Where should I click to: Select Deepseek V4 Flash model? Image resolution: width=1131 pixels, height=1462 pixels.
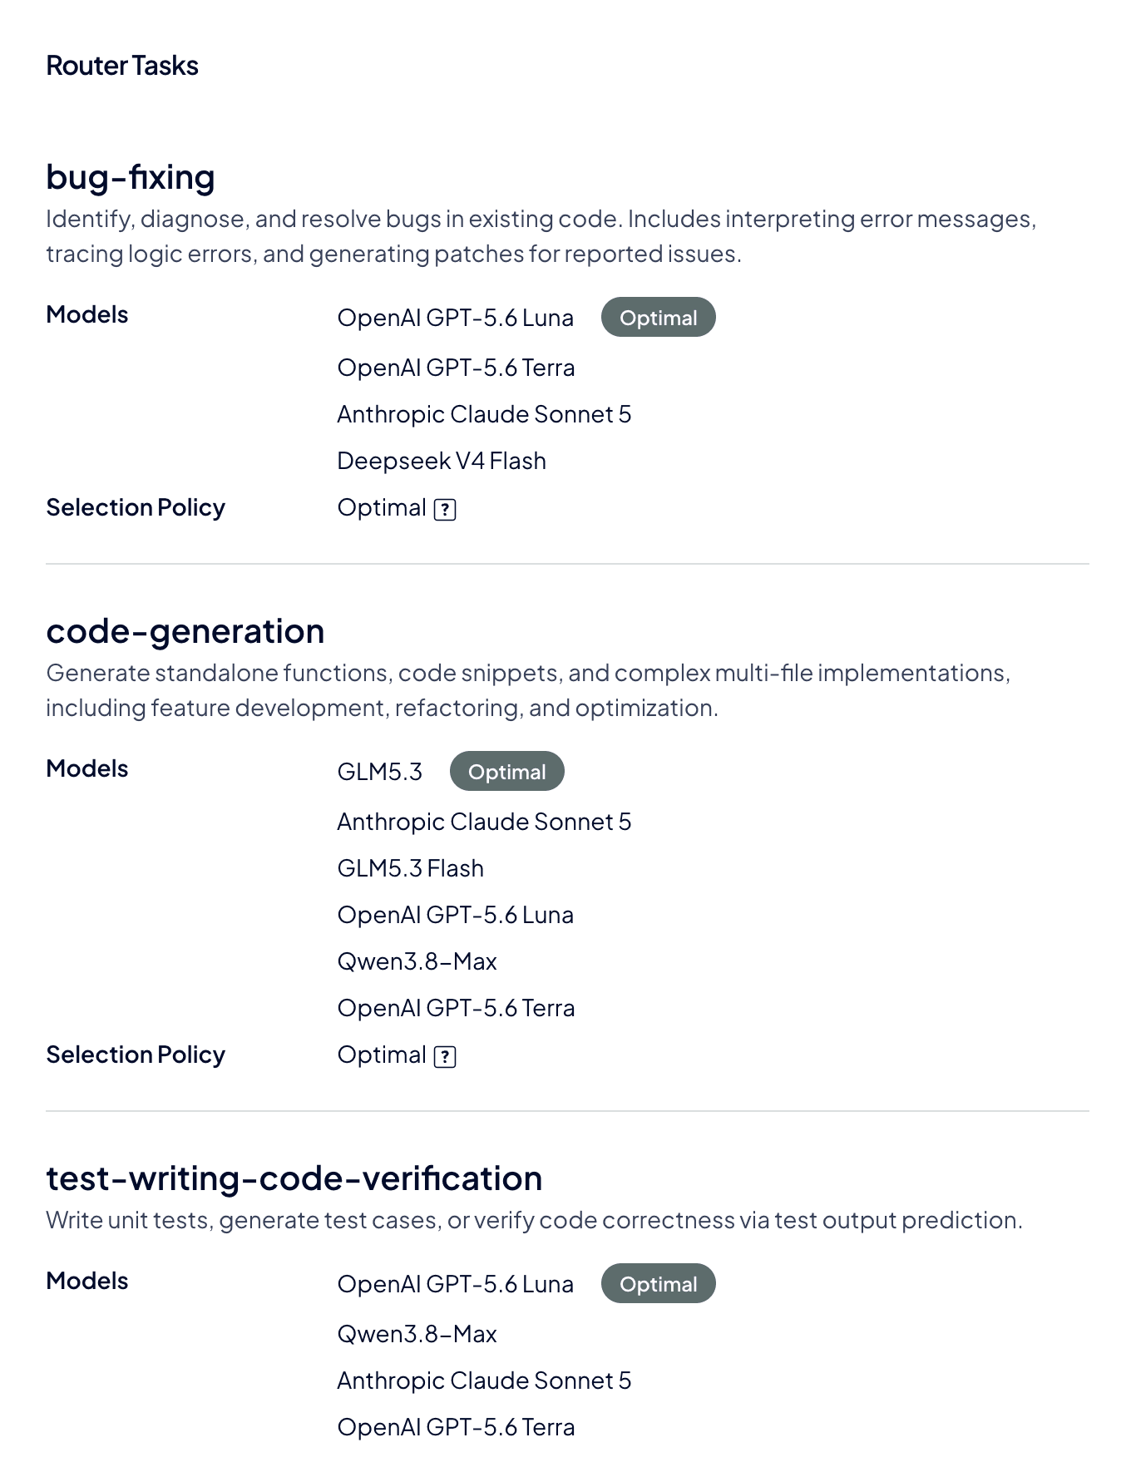pos(442,461)
